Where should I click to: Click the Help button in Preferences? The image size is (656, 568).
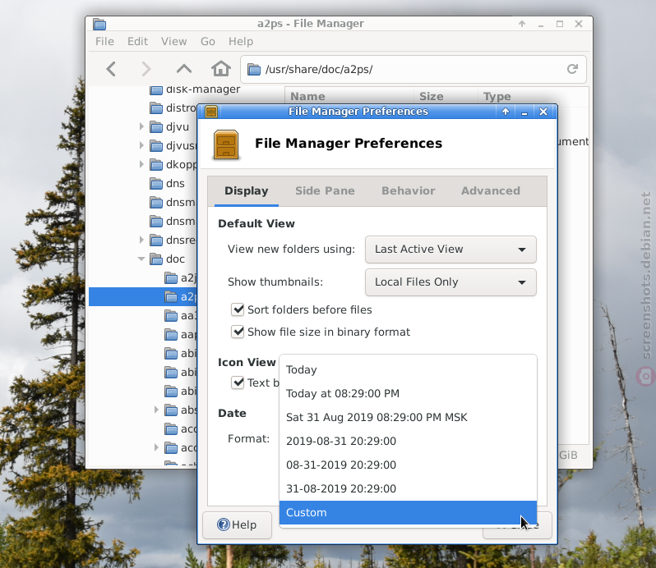point(238,525)
